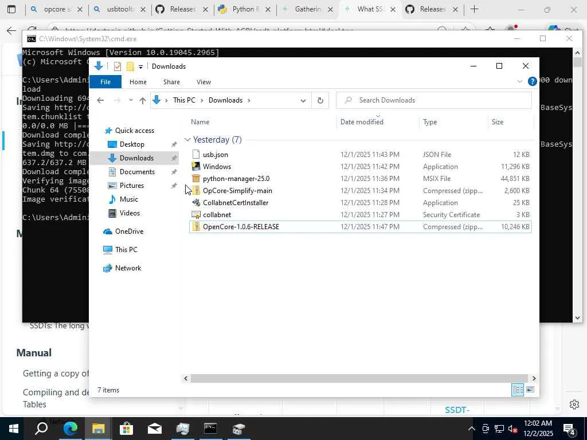Screen dimensions: 587x440
Task: Open the Windows Start menu
Action: pos(13,429)
